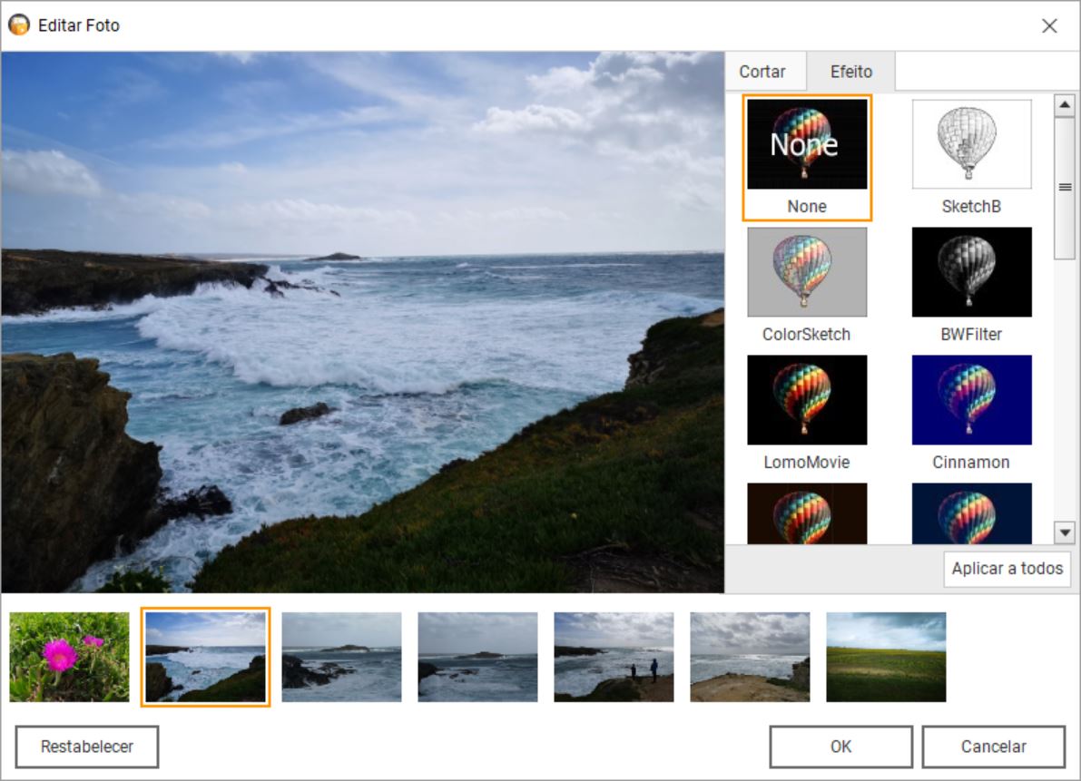Click Aplicar a todos button

(x=1007, y=568)
